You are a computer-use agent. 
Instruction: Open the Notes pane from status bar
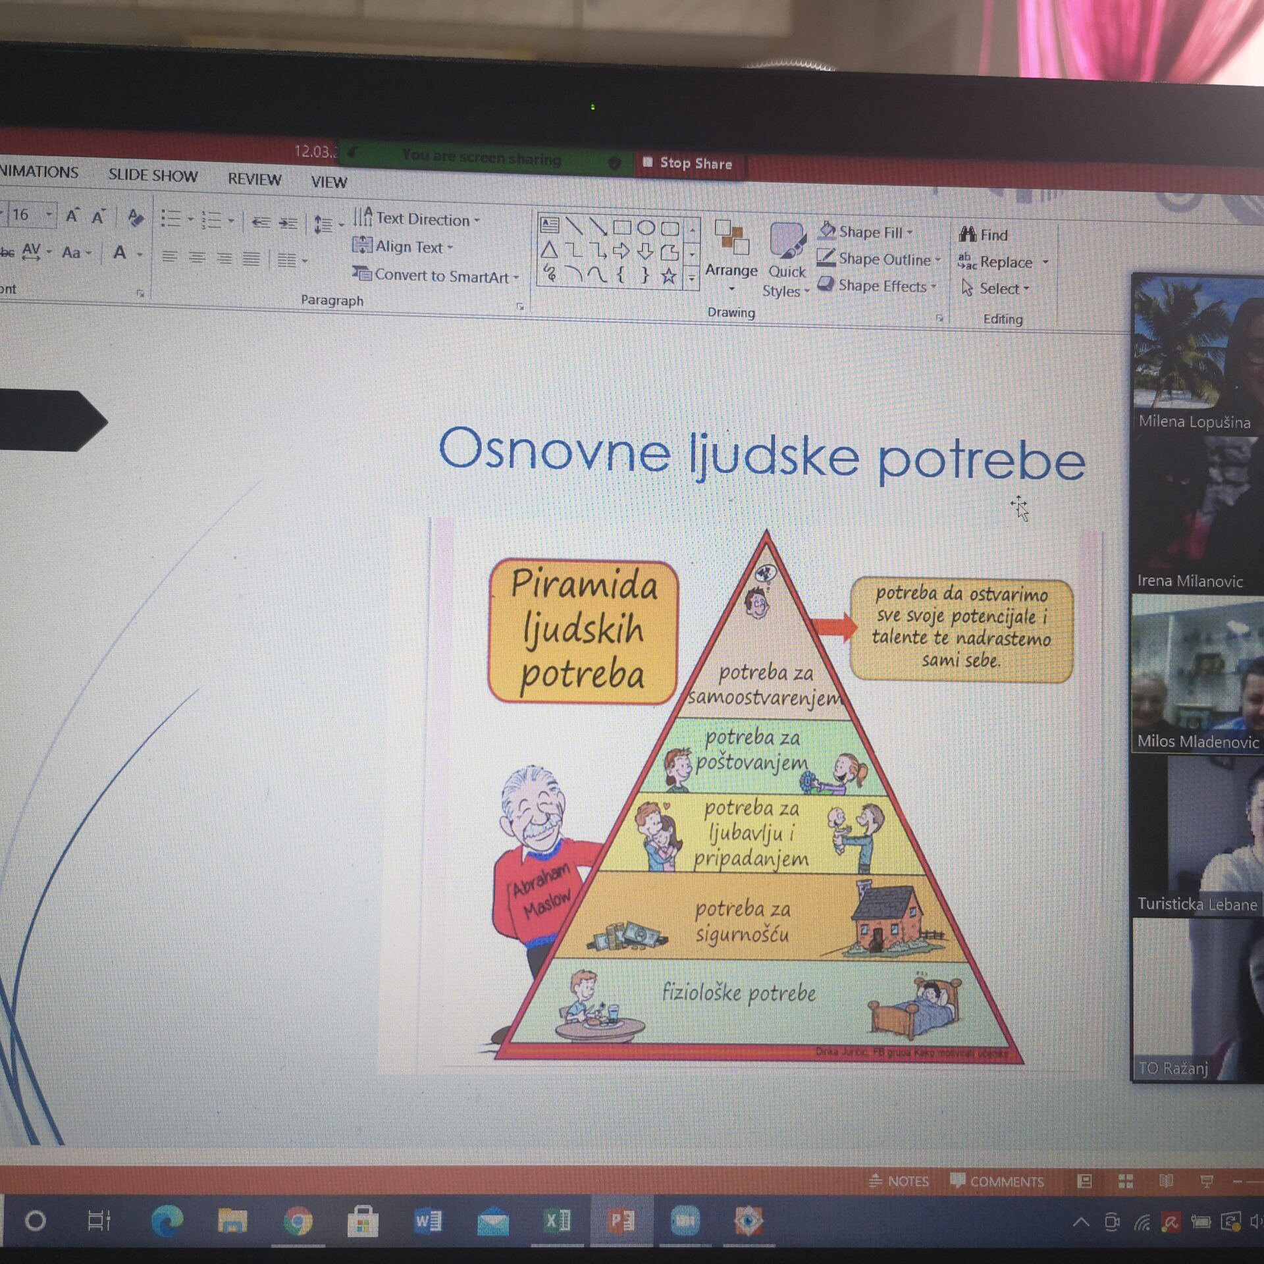(x=899, y=1181)
